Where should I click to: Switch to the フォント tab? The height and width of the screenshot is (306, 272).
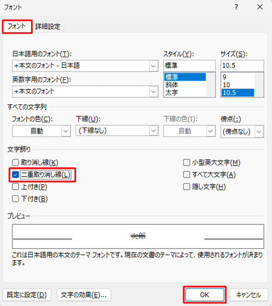coord(17,26)
